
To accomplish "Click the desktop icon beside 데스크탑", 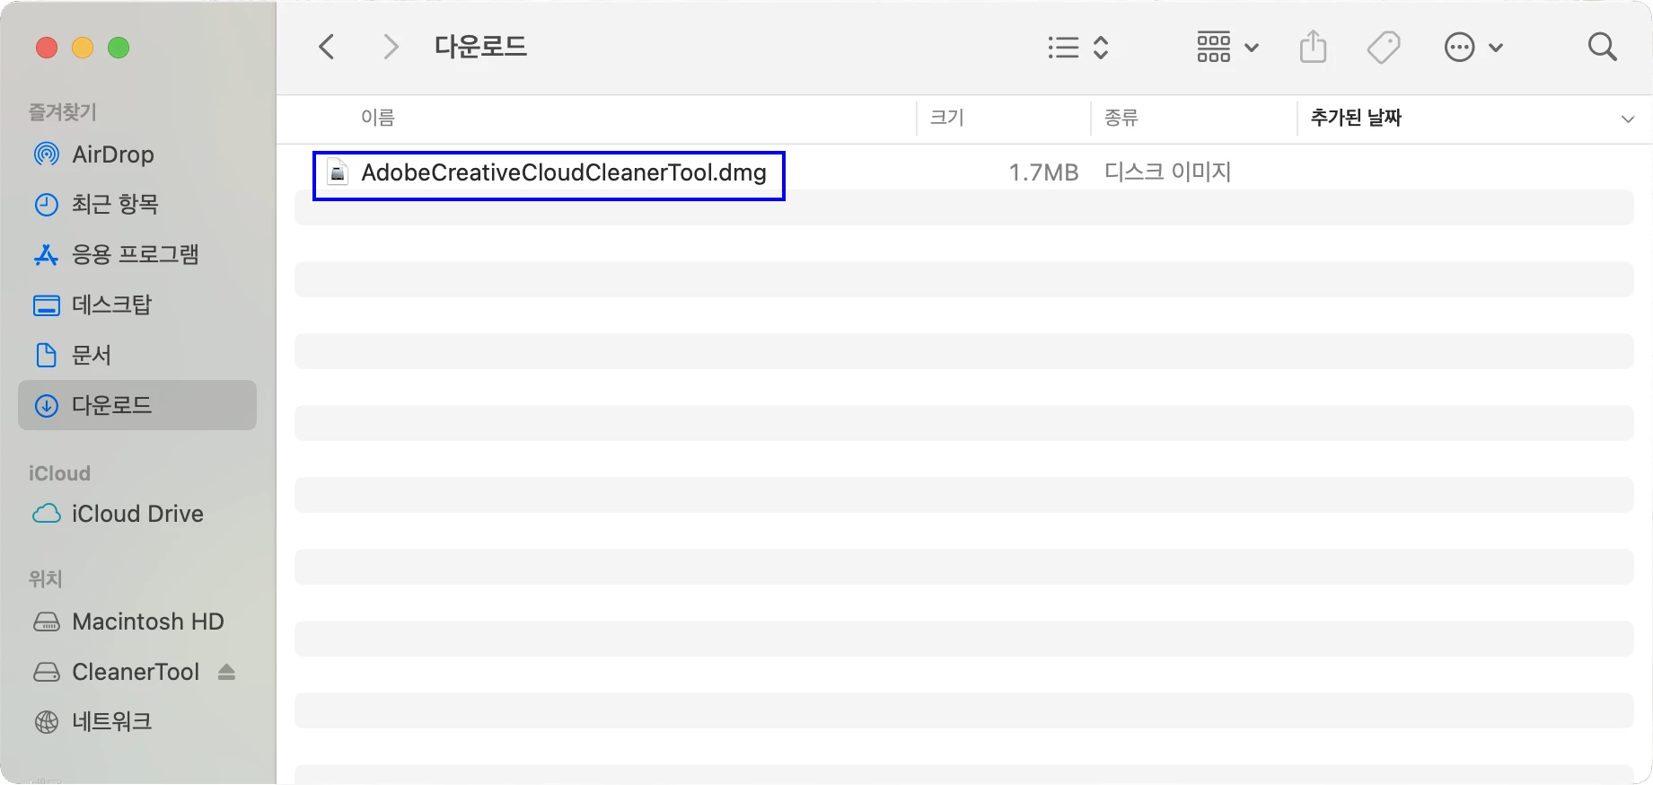I will (x=47, y=305).
